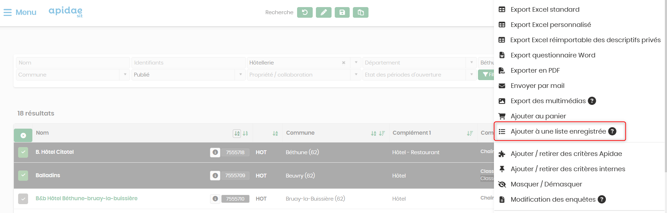The height and width of the screenshot is (213, 667).
Task: Expand the Département dropdown
Action: 472,63
